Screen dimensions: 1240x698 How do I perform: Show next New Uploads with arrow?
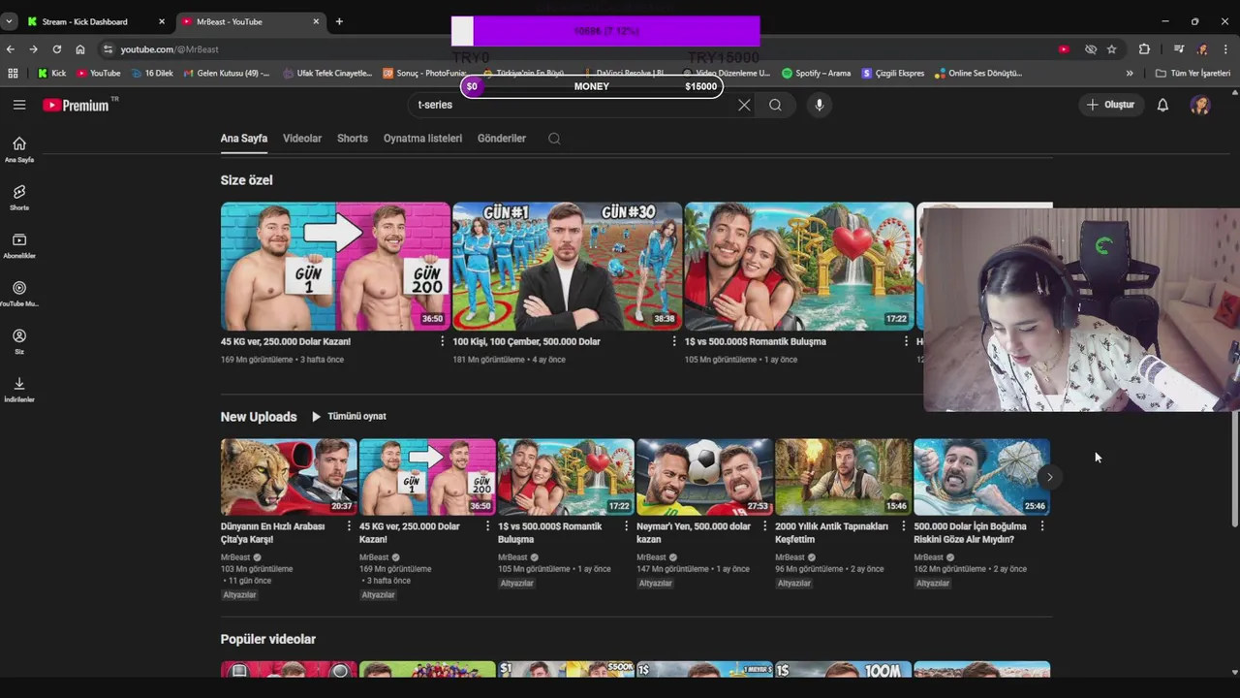[1049, 477]
